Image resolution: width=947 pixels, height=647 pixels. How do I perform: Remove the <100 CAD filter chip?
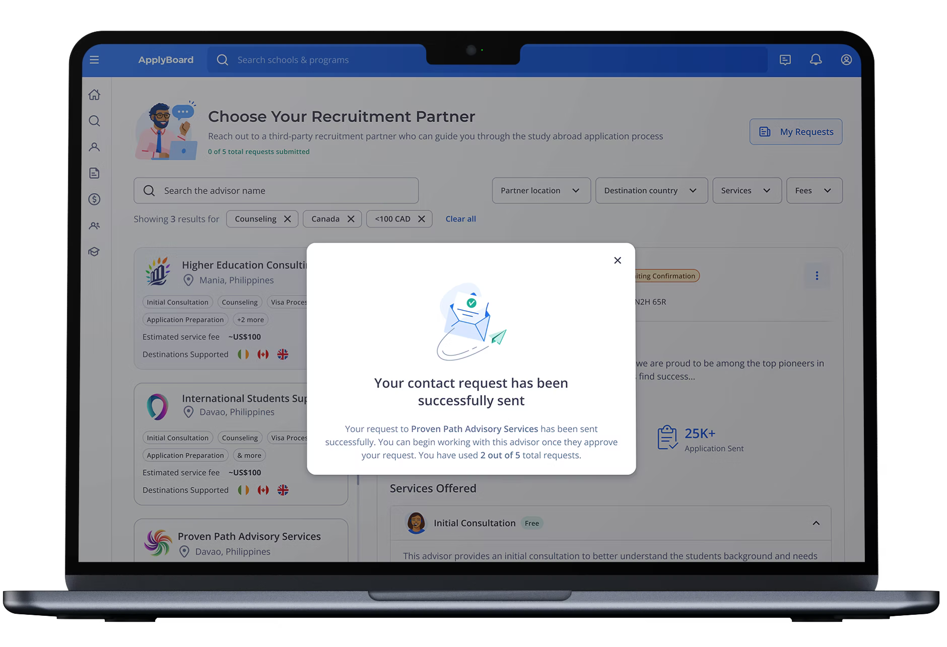[x=421, y=219]
